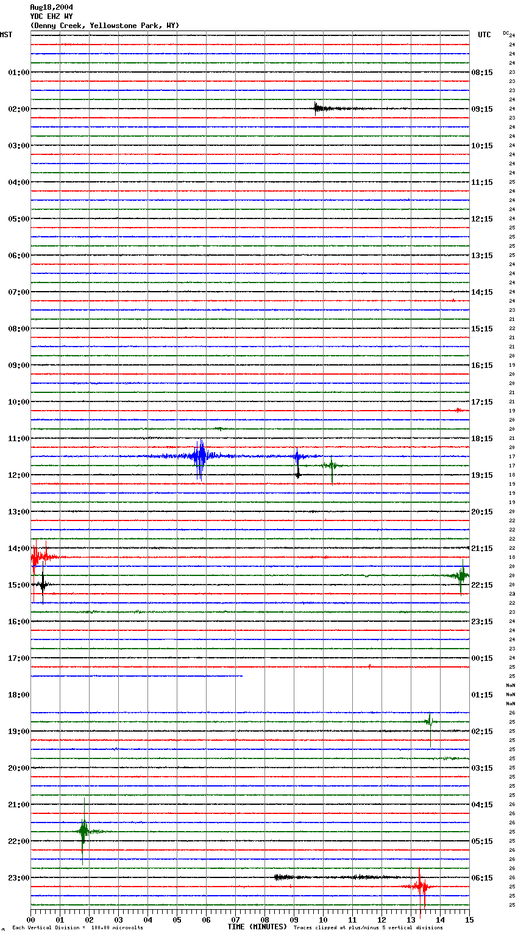Select the 21:00 MST time label

19,805
